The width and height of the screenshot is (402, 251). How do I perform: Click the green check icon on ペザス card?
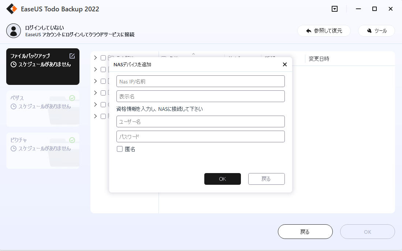tap(72, 98)
